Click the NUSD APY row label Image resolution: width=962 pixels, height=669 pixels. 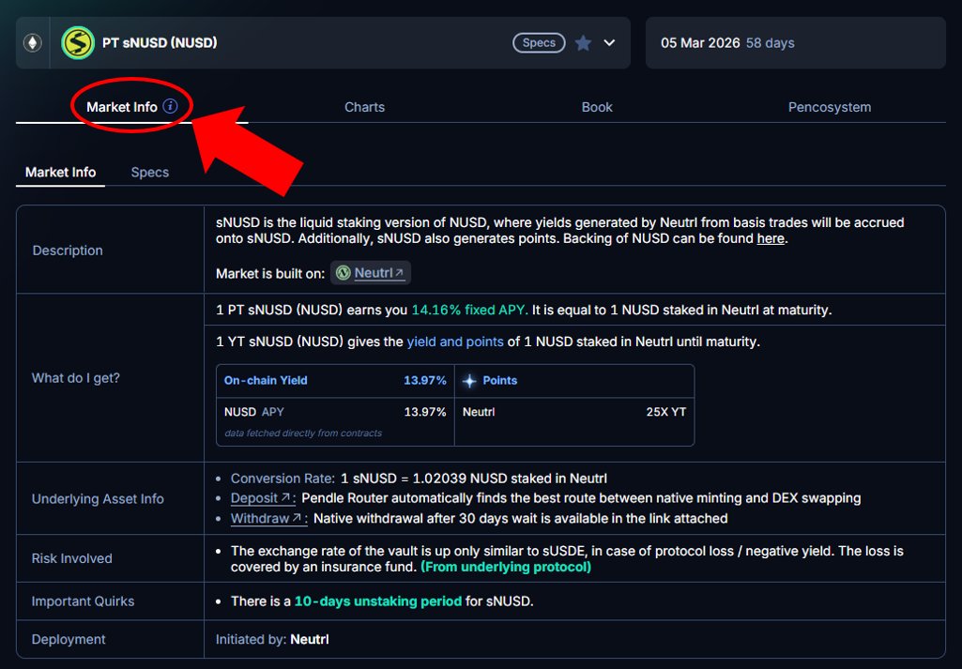254,412
